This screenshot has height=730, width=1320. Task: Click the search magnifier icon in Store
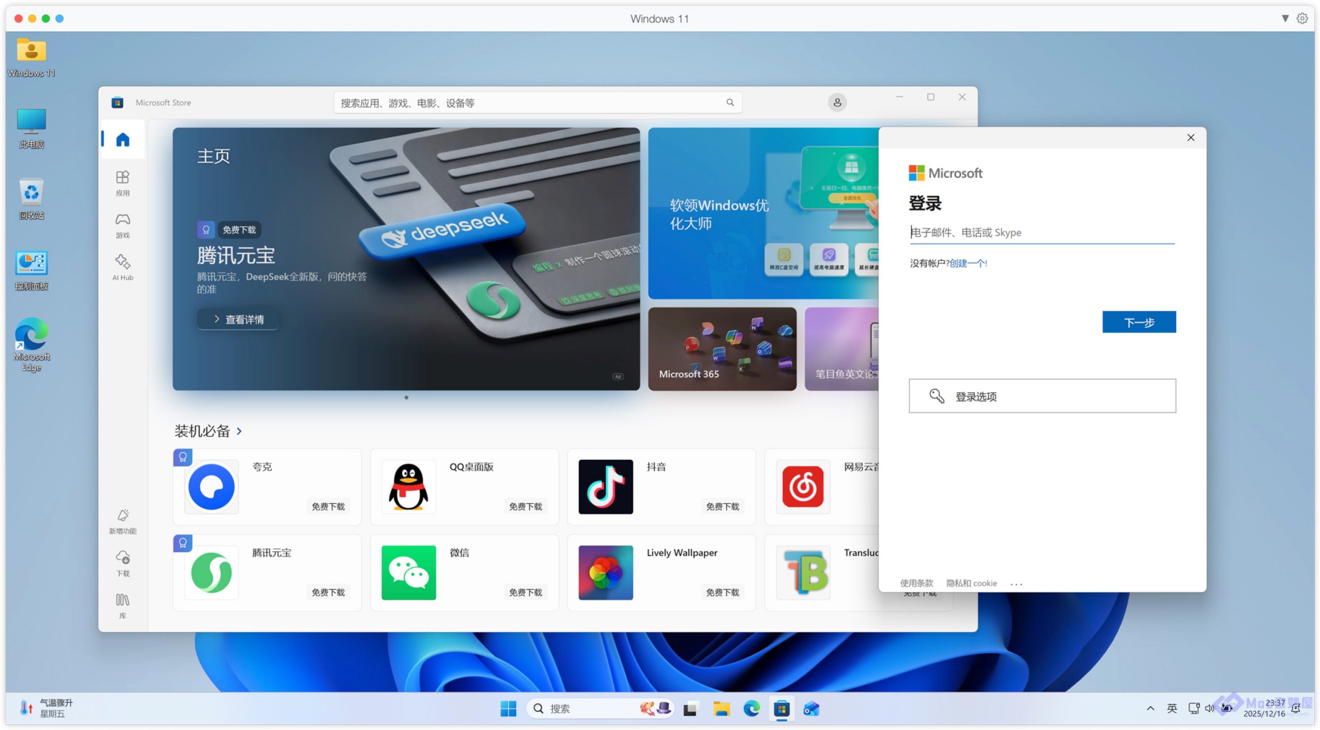click(x=730, y=103)
